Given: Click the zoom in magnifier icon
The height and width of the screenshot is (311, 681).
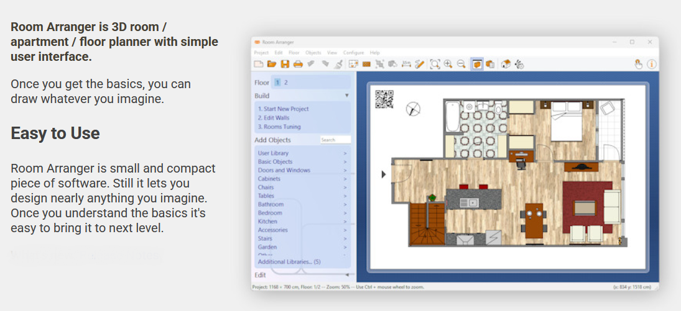Looking at the screenshot, I should point(448,64).
